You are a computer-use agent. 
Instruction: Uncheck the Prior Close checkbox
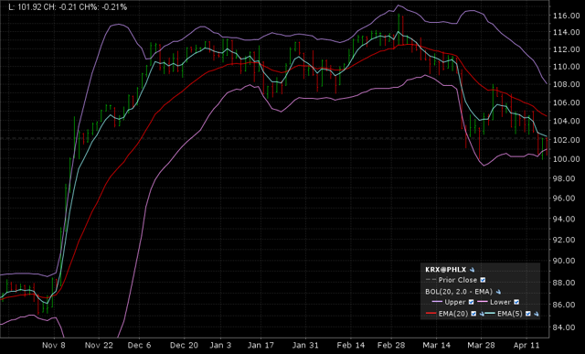pyautogui.click(x=483, y=280)
